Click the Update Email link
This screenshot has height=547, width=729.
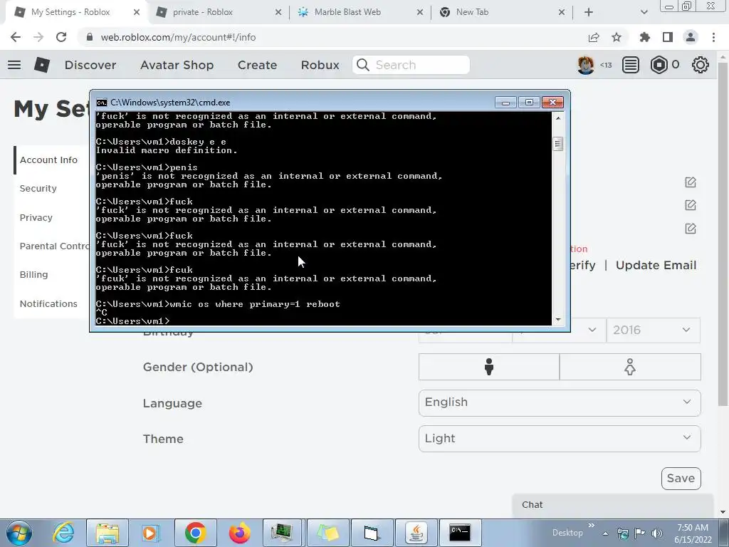point(656,265)
